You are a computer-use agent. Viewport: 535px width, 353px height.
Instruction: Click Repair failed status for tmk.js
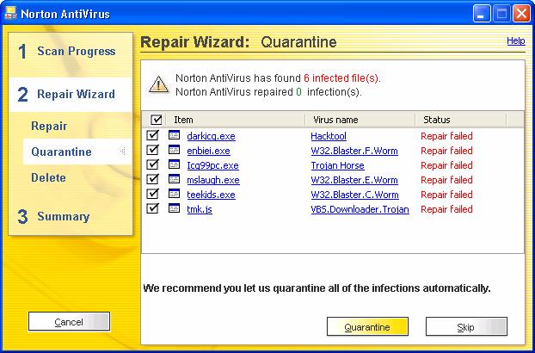(x=446, y=209)
